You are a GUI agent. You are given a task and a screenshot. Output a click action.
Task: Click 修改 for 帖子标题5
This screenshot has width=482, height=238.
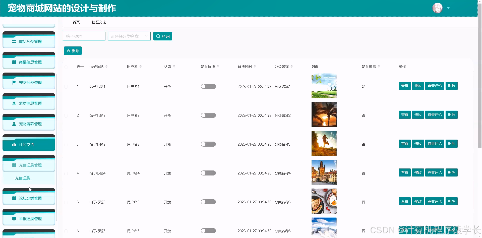pos(418,201)
